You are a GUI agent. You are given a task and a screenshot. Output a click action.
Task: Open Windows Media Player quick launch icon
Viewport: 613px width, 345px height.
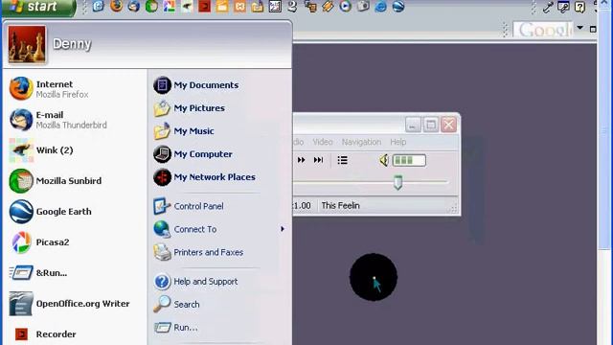(345, 6)
